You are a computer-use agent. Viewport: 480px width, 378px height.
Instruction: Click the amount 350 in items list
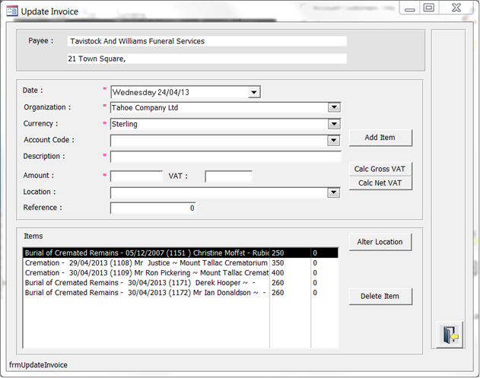coord(278,263)
